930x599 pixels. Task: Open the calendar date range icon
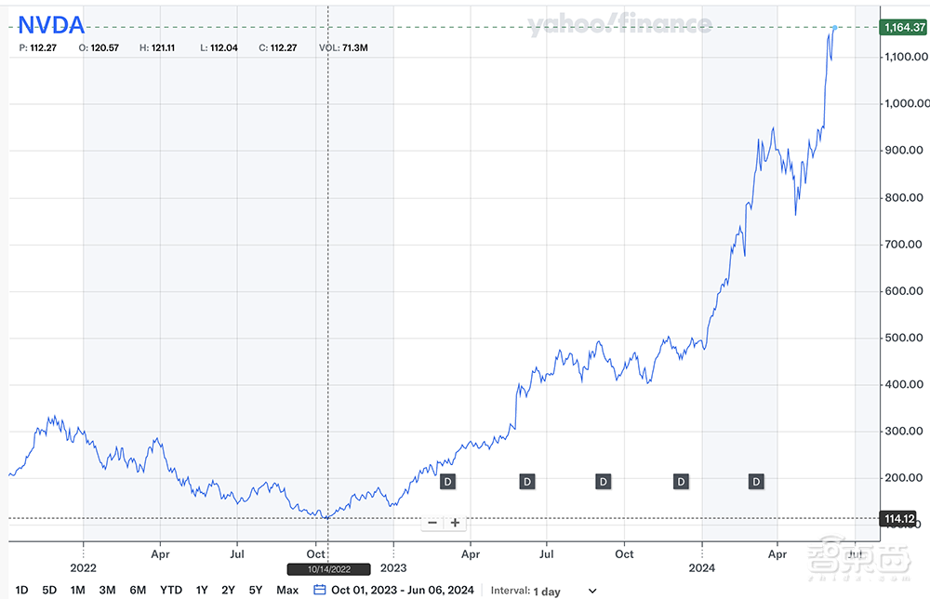[x=320, y=590]
